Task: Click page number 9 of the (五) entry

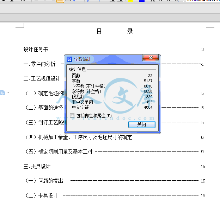Action: 202,152
